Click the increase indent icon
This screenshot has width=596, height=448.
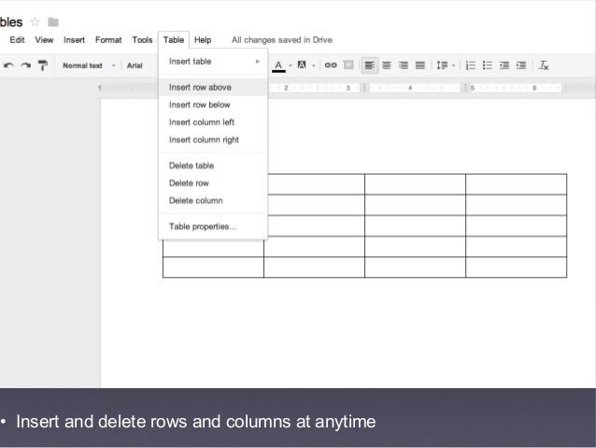coord(521,65)
